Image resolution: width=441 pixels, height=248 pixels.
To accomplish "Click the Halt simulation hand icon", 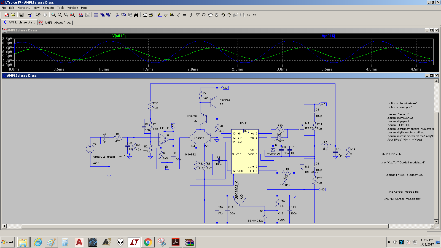I will (x=45, y=15).
